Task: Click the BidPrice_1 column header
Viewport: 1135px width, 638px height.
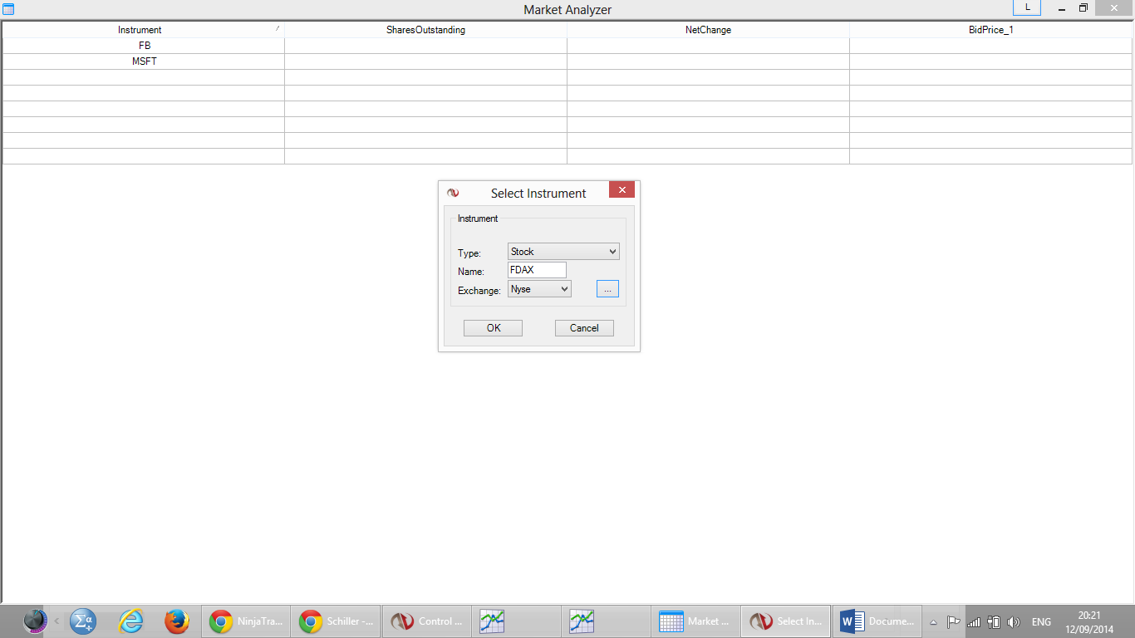Action: coord(990,30)
